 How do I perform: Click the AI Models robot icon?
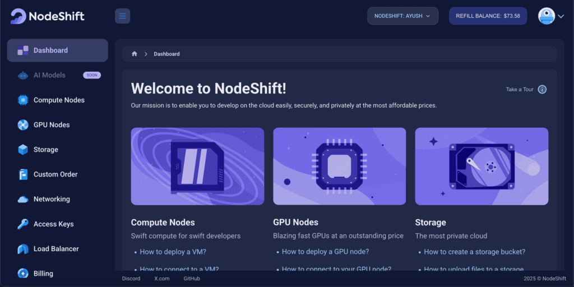tap(23, 76)
